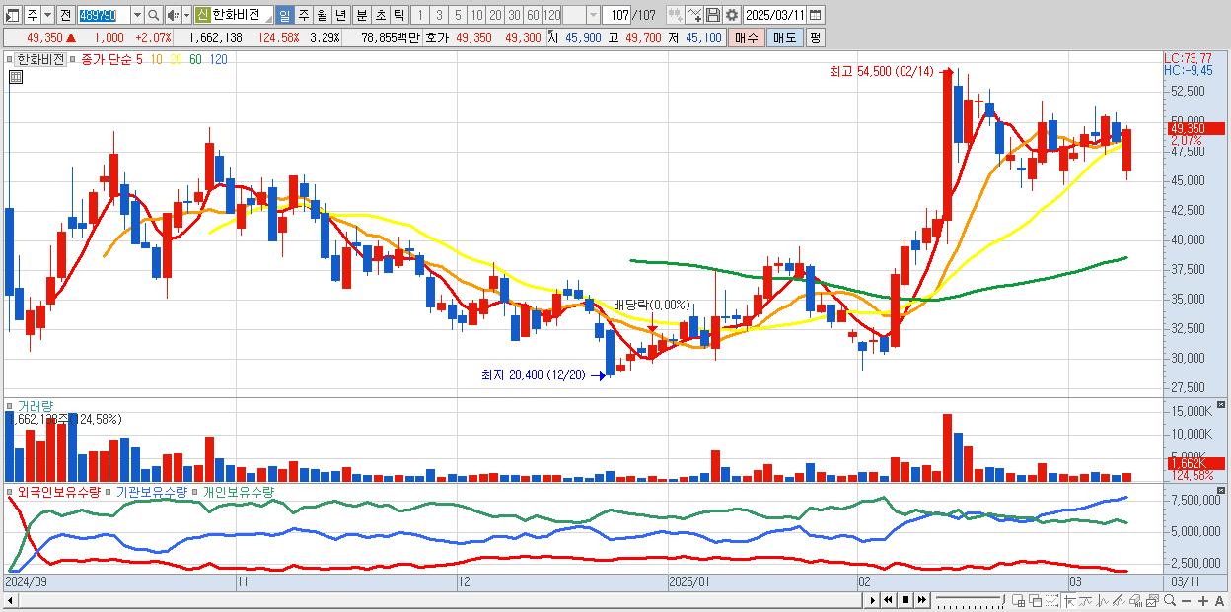Switch to the 년 yearly chart period
Screen dimensions: 1231x612
click(x=340, y=15)
